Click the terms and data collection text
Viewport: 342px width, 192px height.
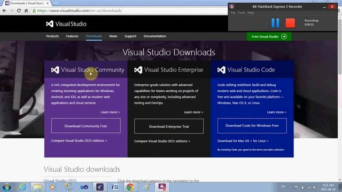tap(251, 150)
